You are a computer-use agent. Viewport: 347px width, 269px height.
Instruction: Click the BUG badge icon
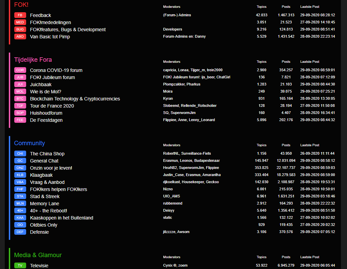(20, 30)
